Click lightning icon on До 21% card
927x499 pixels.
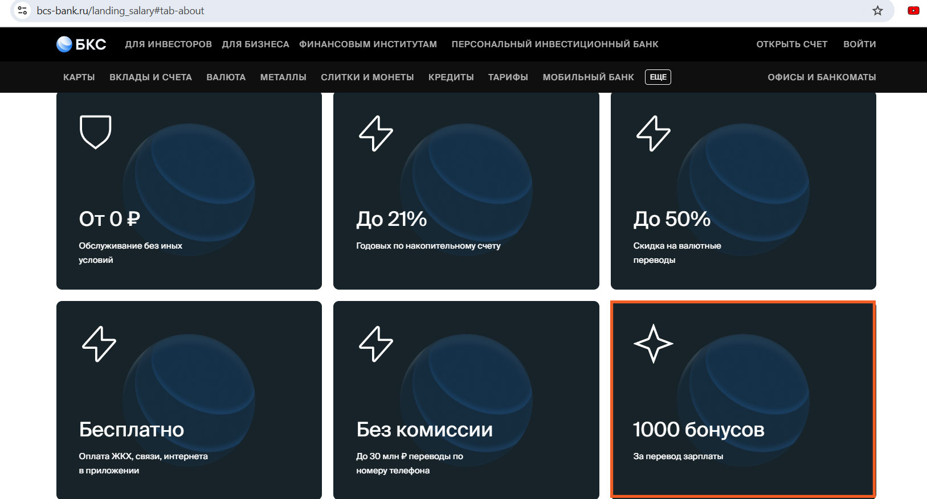(376, 133)
